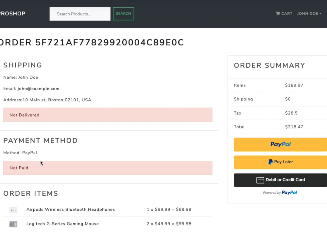Click the PayPal checkout button
Image resolution: width=327 pixels, height=245 pixels.
point(280,144)
